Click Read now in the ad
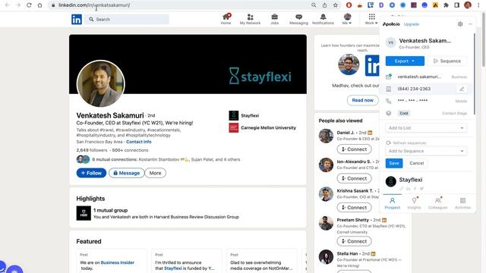 coord(363,100)
